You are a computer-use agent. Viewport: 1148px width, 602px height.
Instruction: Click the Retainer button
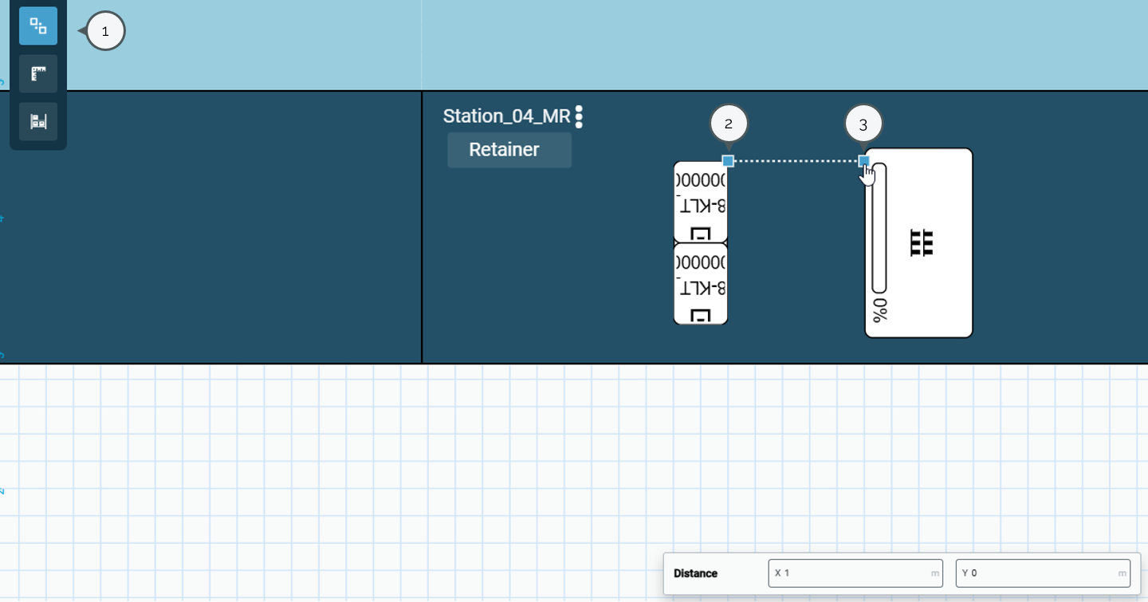509,150
